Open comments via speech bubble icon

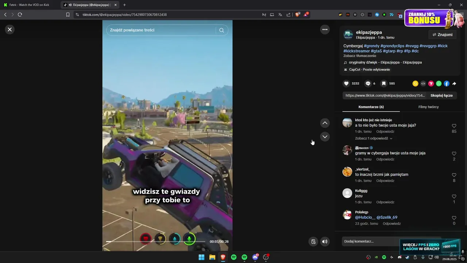[x=368, y=83]
